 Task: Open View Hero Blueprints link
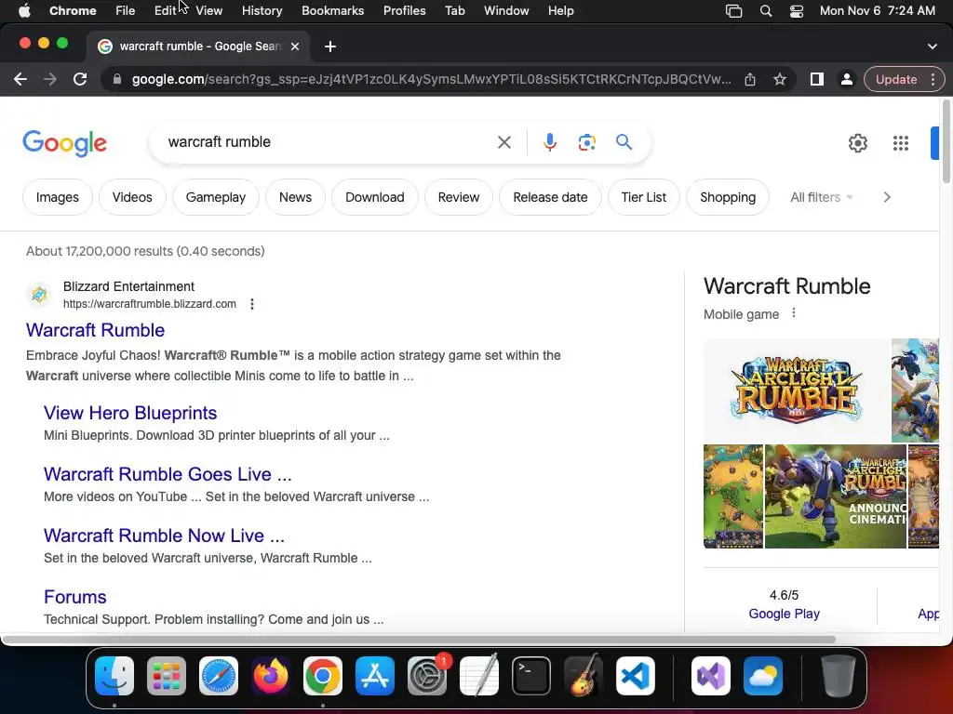130,413
